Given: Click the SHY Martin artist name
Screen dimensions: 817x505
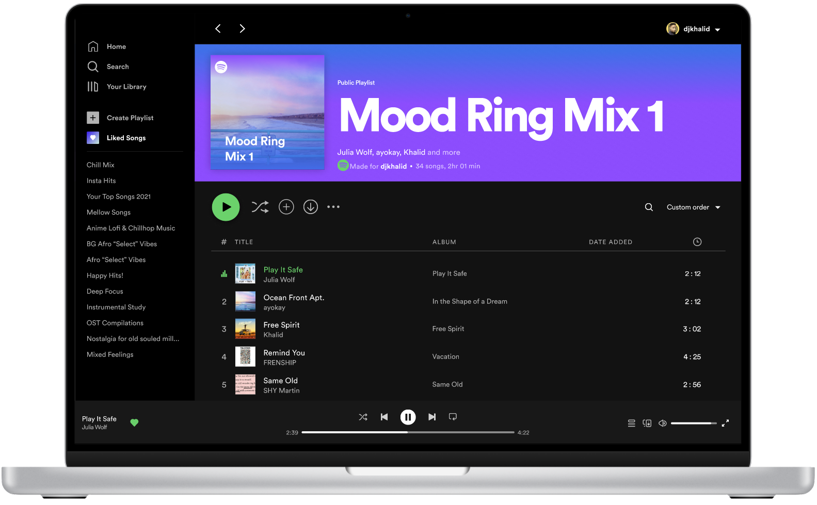Looking at the screenshot, I should tap(281, 390).
